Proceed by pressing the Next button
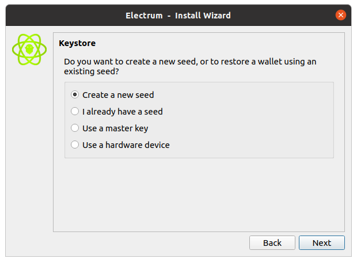 [x=321, y=242]
